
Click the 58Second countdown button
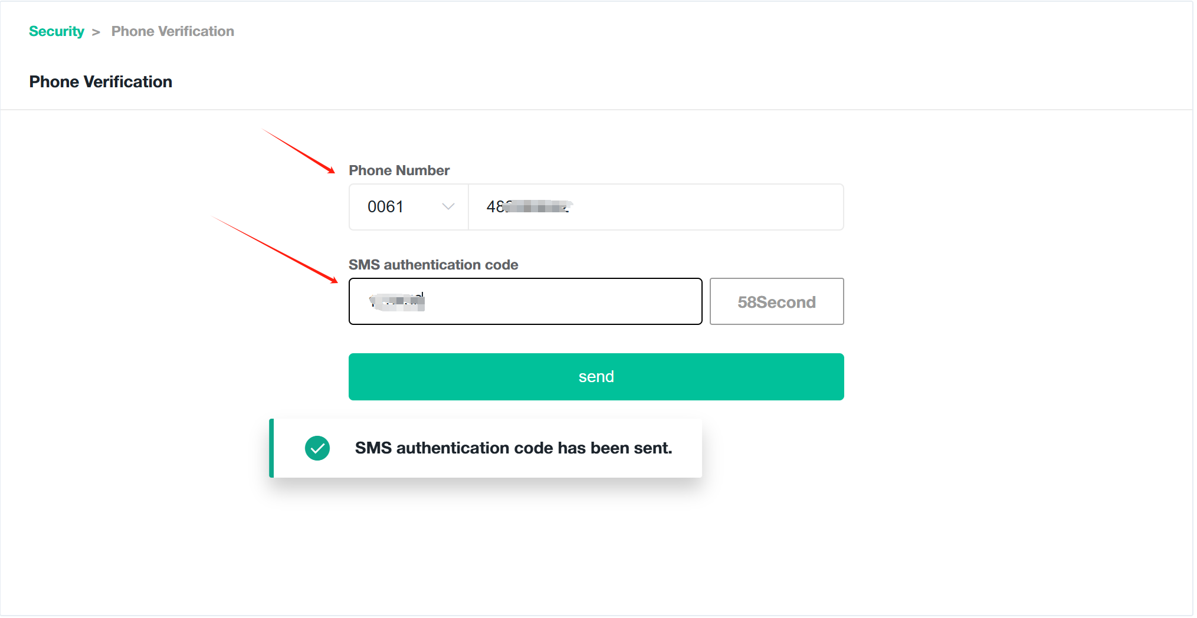click(776, 302)
